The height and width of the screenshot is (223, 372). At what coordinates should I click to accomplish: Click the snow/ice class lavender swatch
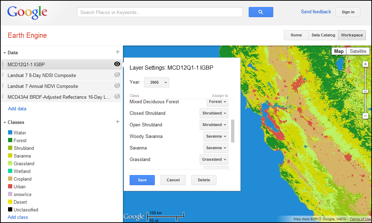pyautogui.click(x=10, y=194)
